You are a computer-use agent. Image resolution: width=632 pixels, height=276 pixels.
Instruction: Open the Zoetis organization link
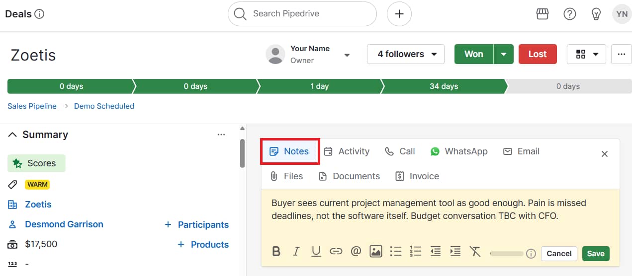[38, 205]
